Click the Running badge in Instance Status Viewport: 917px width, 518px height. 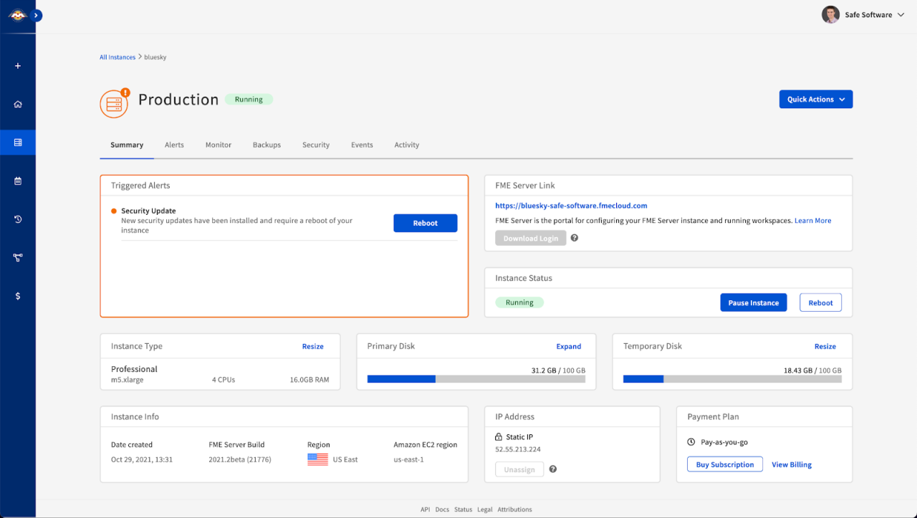pos(519,302)
